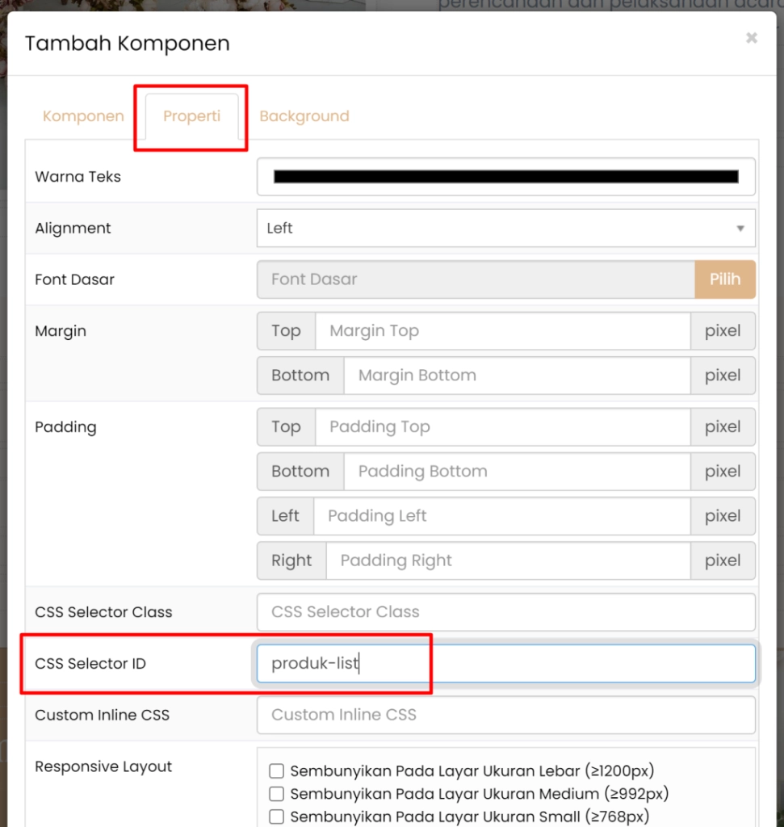Click the Margin Bottom input field
The image size is (784, 827).
(x=517, y=376)
